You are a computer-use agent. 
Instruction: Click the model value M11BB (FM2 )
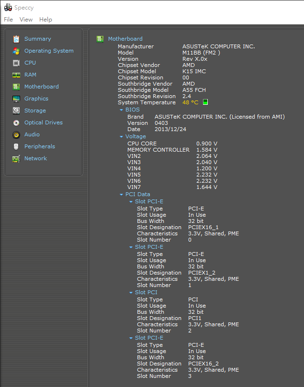(x=201, y=53)
